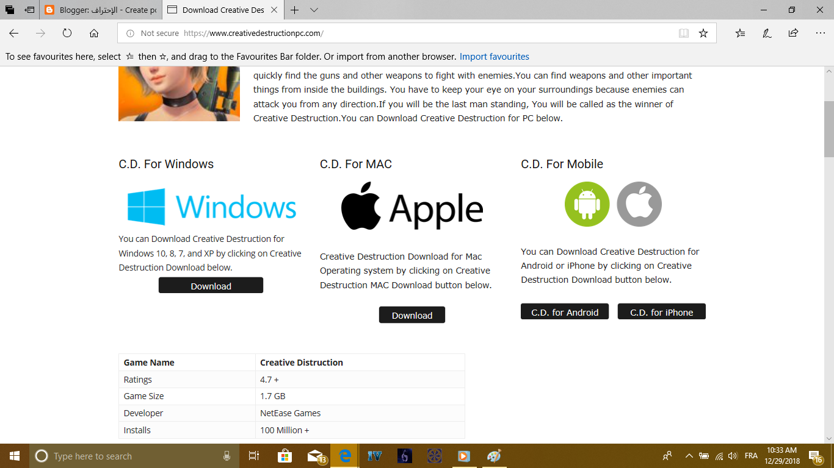
Task: Click Download button under MAC section
Action: coord(412,315)
